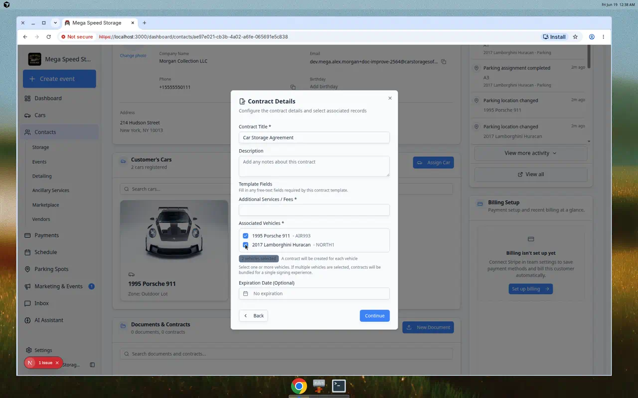Click the Dashboard grid icon
638x398 pixels.
point(27,99)
